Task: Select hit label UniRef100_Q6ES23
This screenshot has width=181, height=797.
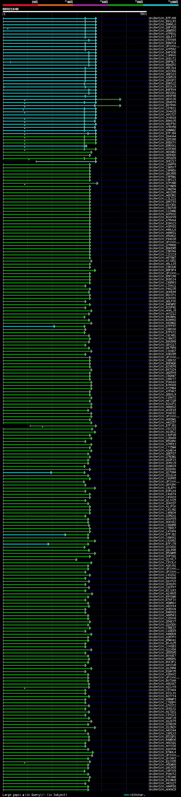Action: click(162, 74)
